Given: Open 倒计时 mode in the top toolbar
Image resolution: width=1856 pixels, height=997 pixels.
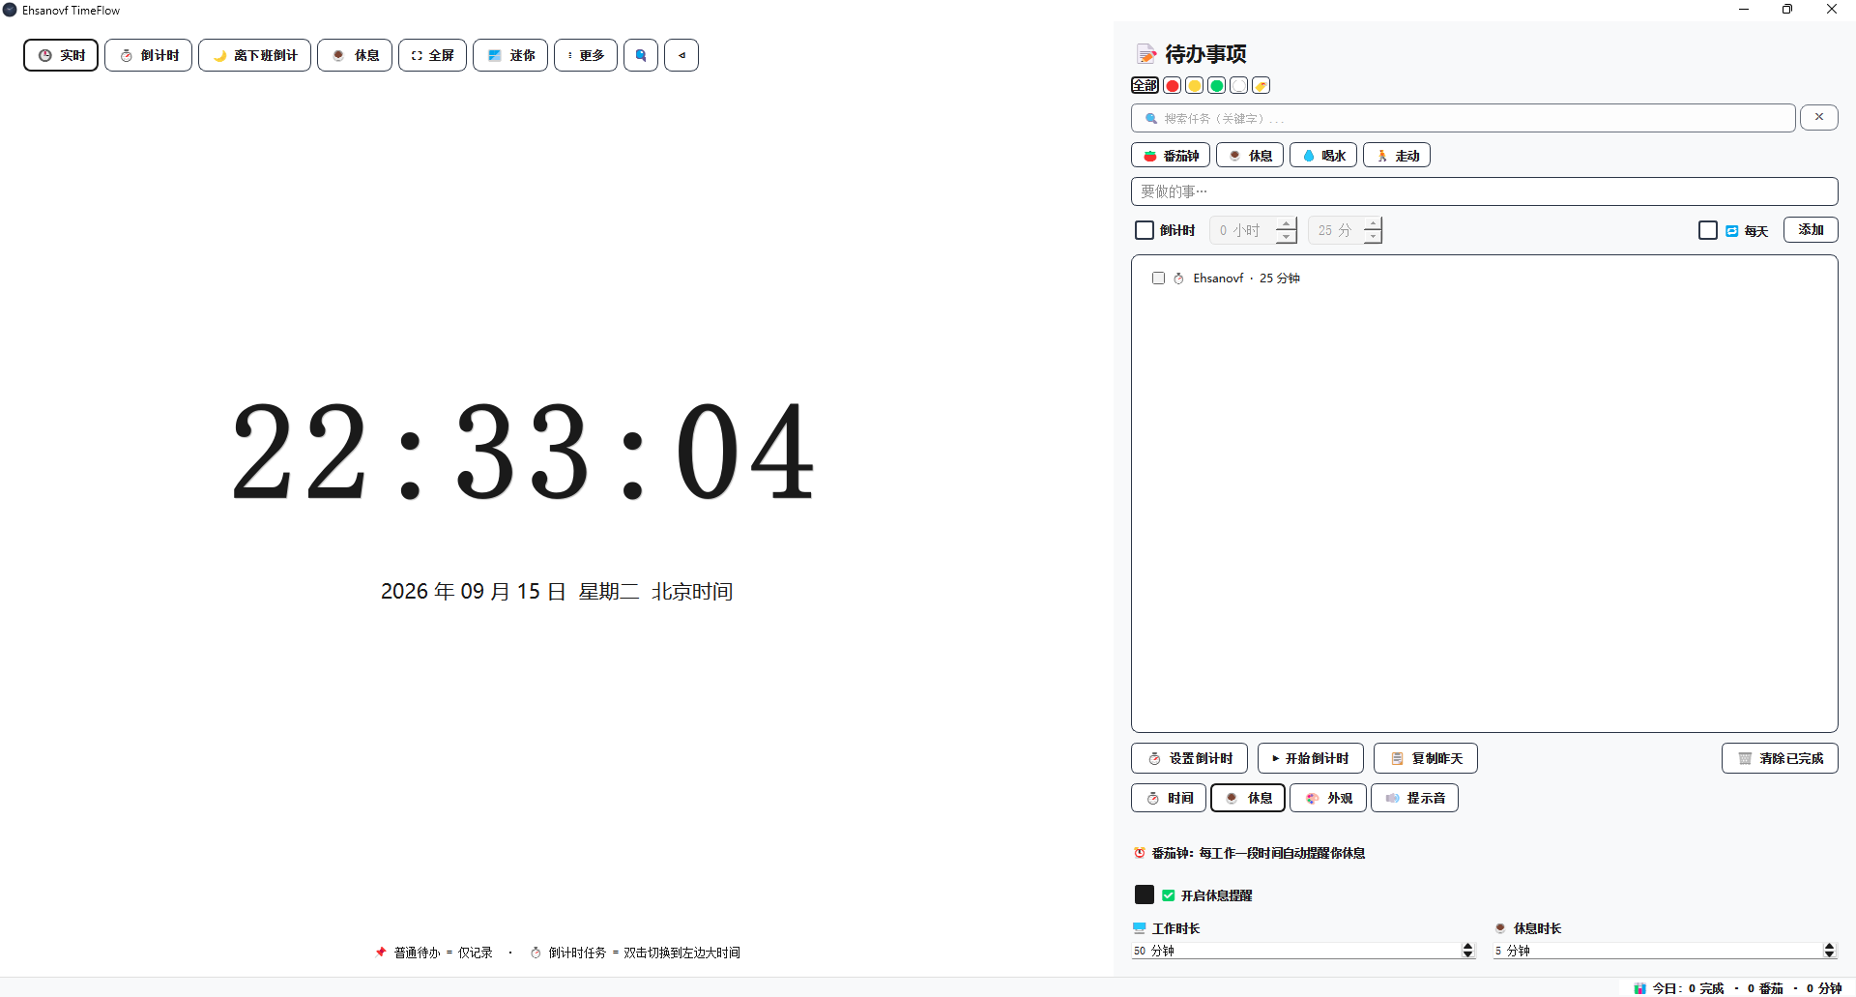Looking at the screenshot, I should [x=148, y=55].
